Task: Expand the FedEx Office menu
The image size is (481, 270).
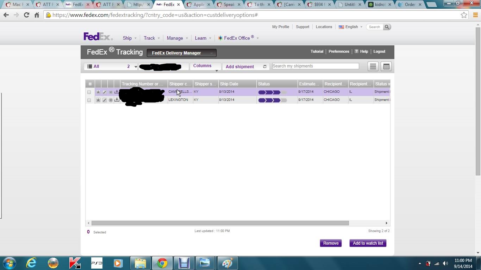Action: pyautogui.click(x=238, y=38)
